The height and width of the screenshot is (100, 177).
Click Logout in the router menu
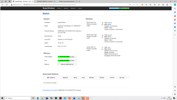80,8
